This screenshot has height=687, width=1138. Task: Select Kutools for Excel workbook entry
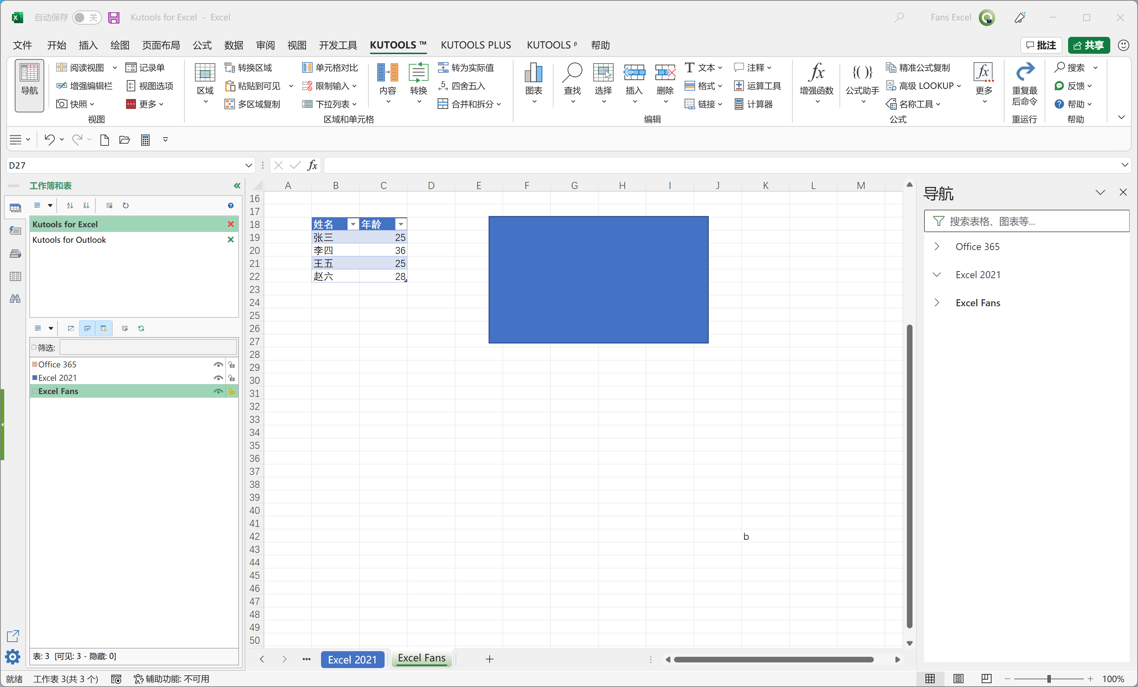[134, 224]
